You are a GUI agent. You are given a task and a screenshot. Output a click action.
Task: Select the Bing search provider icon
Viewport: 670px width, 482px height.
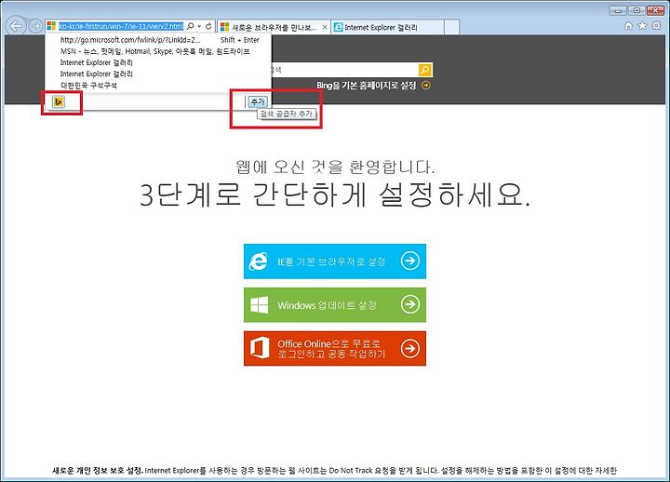pos(59,101)
